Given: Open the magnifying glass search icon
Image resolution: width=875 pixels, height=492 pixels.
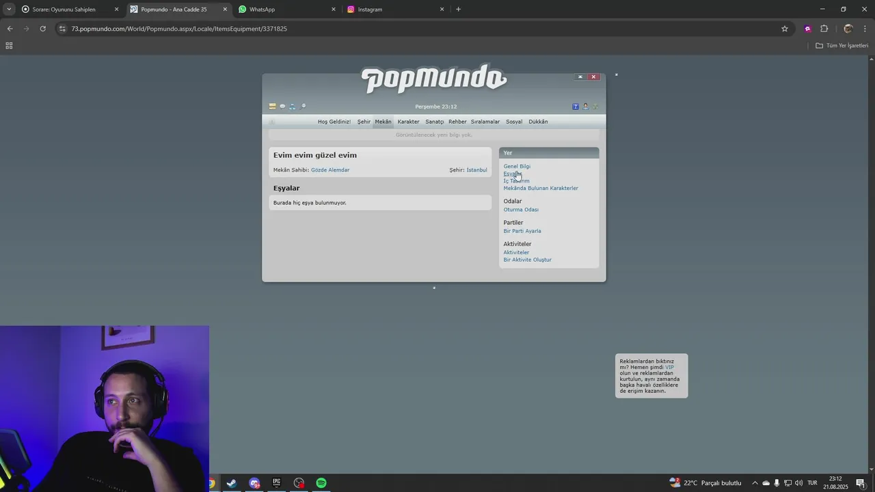Looking at the screenshot, I should coord(303,107).
